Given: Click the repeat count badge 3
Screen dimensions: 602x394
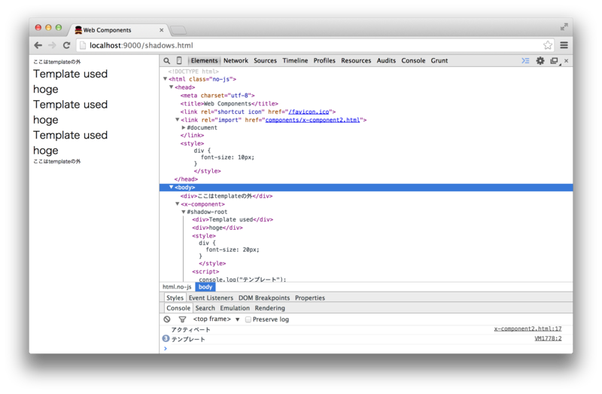Looking at the screenshot, I should 166,339.
